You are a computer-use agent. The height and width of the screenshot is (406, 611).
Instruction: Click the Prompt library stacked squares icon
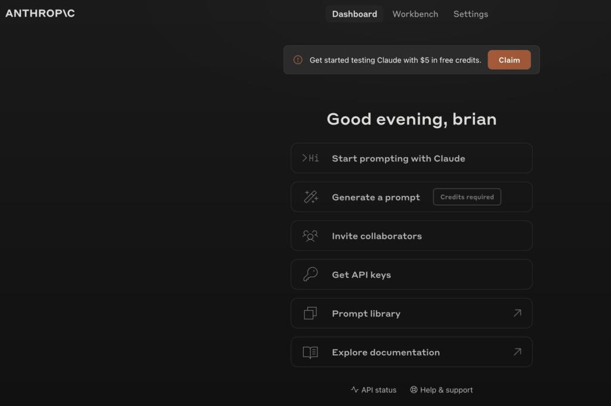point(310,313)
